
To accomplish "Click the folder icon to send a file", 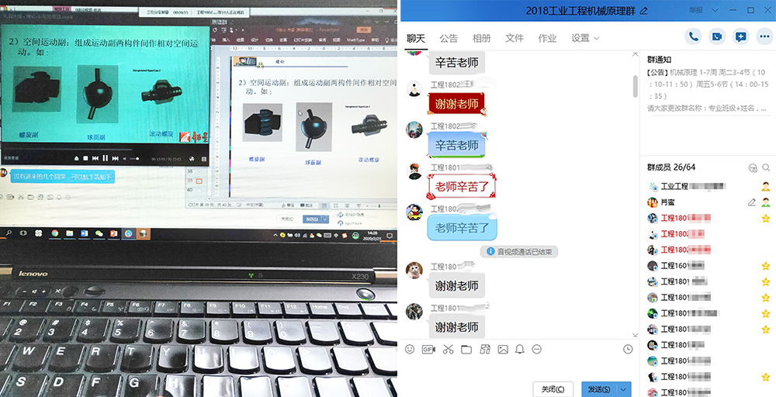I will [x=466, y=350].
